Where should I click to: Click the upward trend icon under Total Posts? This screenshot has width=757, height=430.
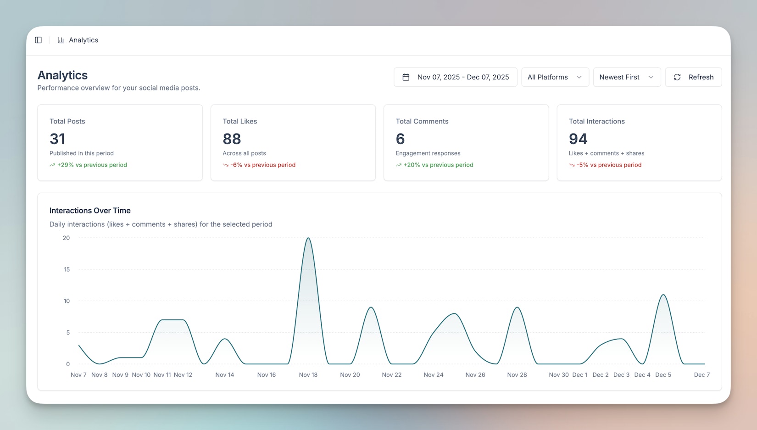coord(52,165)
